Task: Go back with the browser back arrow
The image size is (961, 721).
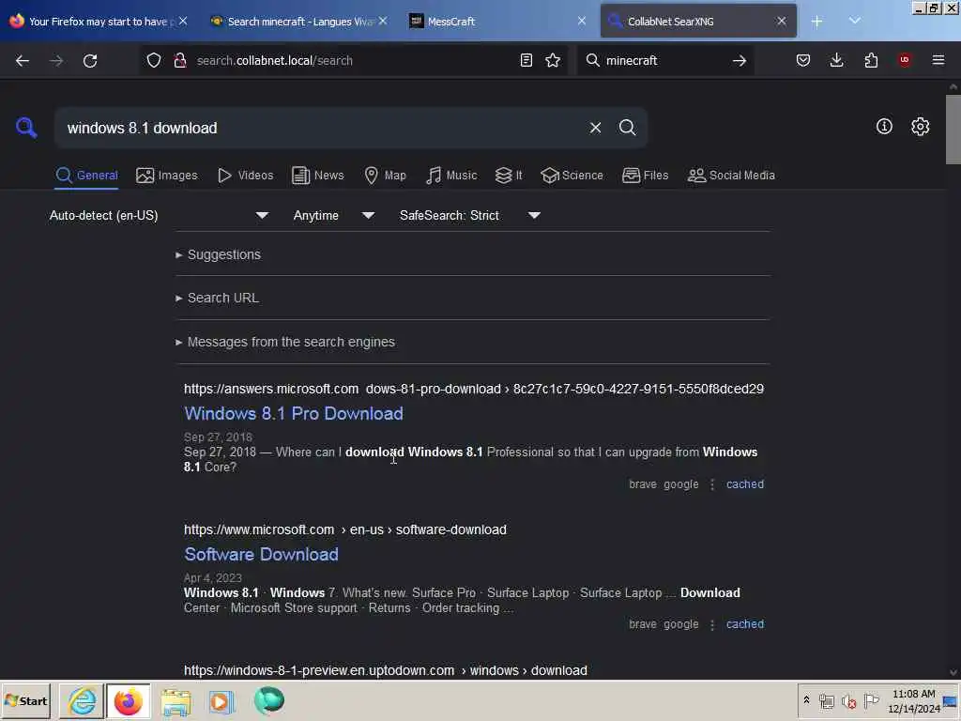Action: (23, 60)
